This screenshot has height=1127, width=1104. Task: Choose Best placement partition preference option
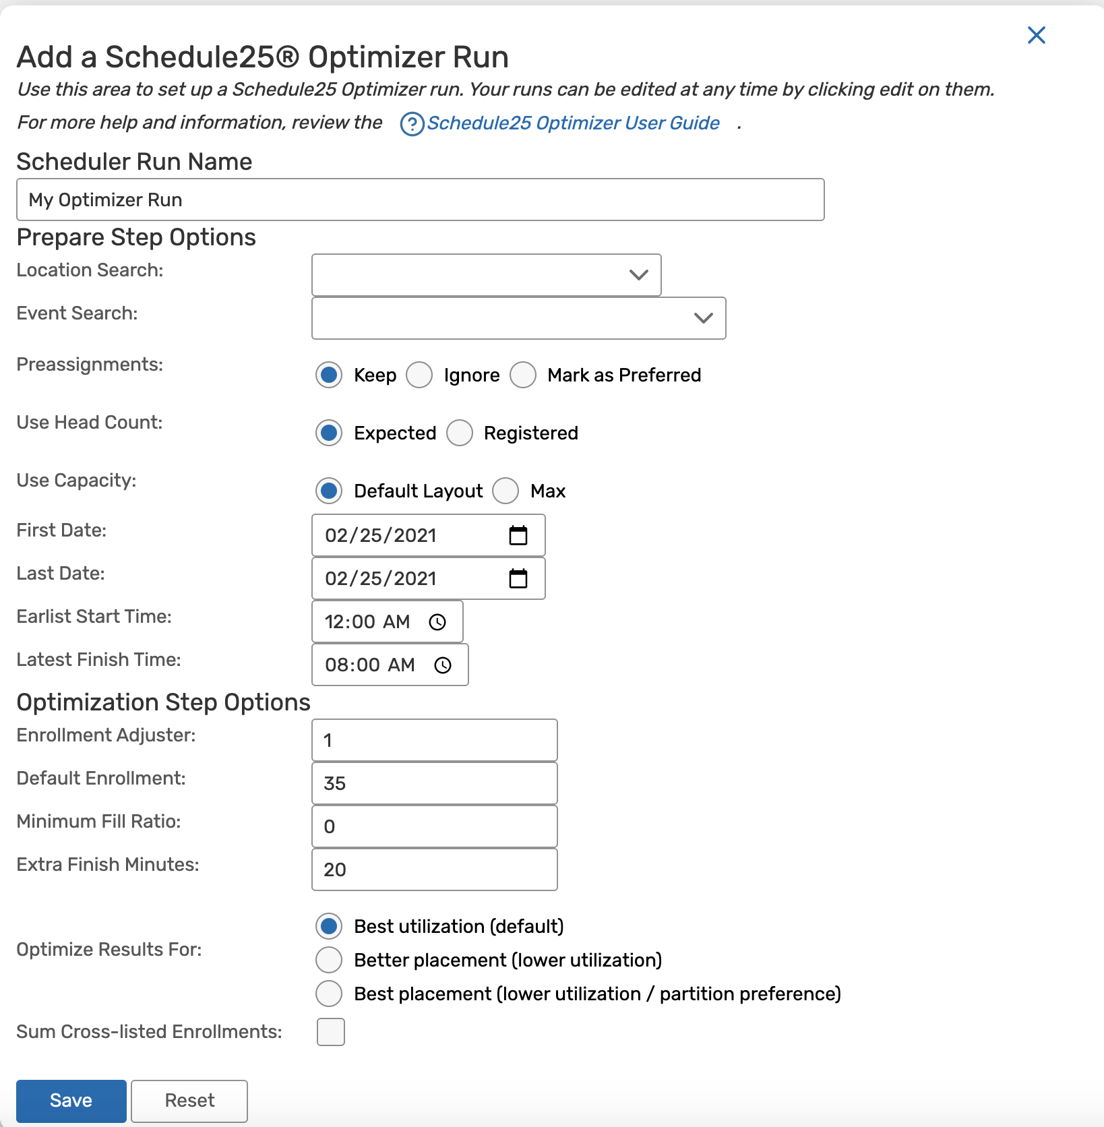click(x=329, y=994)
